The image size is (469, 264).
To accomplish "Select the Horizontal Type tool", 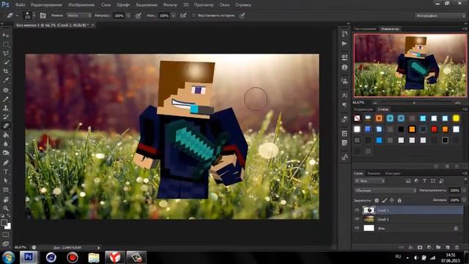I will coord(6,172).
